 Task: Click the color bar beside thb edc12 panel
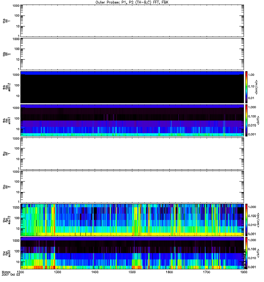click(x=247, y=87)
